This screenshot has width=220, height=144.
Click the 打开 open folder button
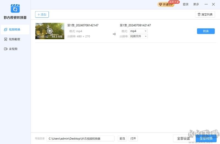click(133, 138)
